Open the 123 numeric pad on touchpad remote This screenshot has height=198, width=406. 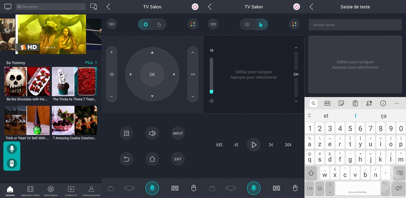213,24
